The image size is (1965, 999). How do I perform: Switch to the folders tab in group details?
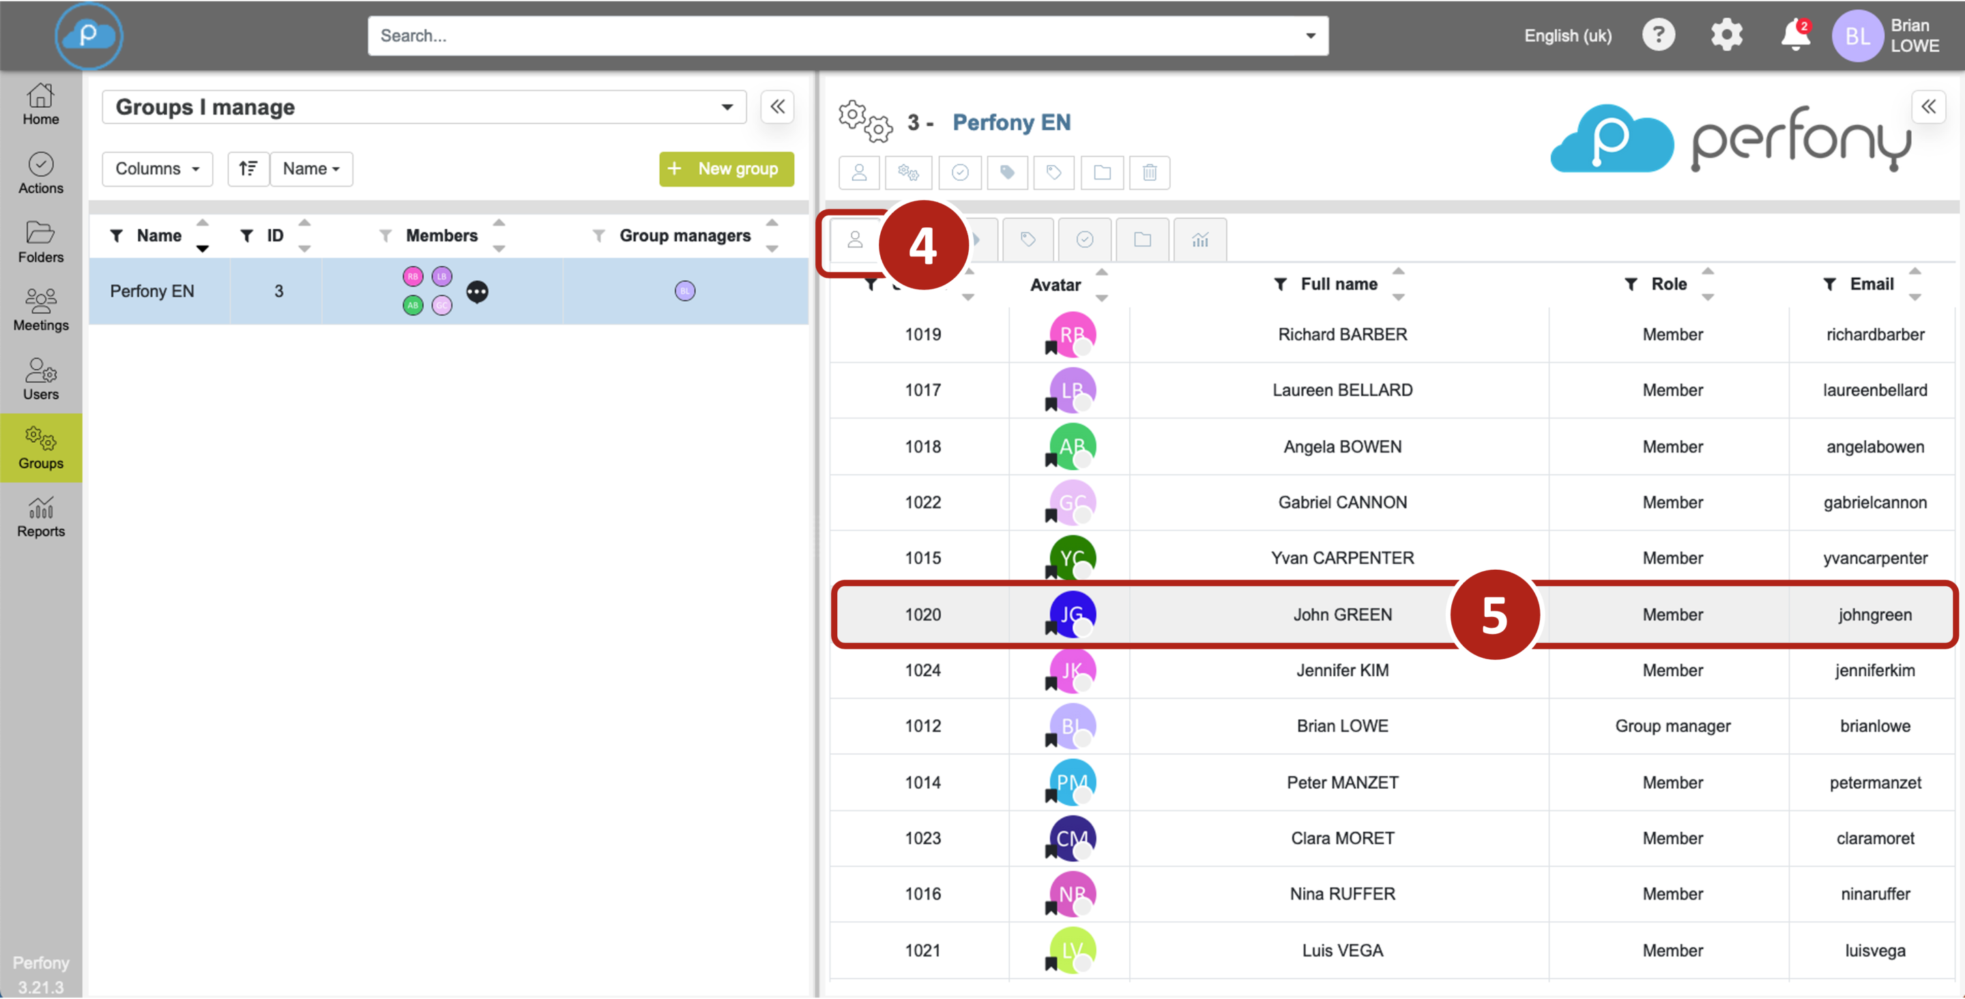[x=1142, y=240]
